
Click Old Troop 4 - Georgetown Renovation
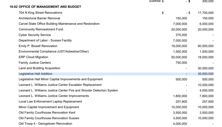click(x=46, y=124)
